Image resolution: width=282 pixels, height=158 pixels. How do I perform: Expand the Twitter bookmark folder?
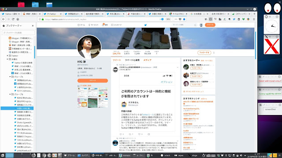pyautogui.click(x=7, y=56)
